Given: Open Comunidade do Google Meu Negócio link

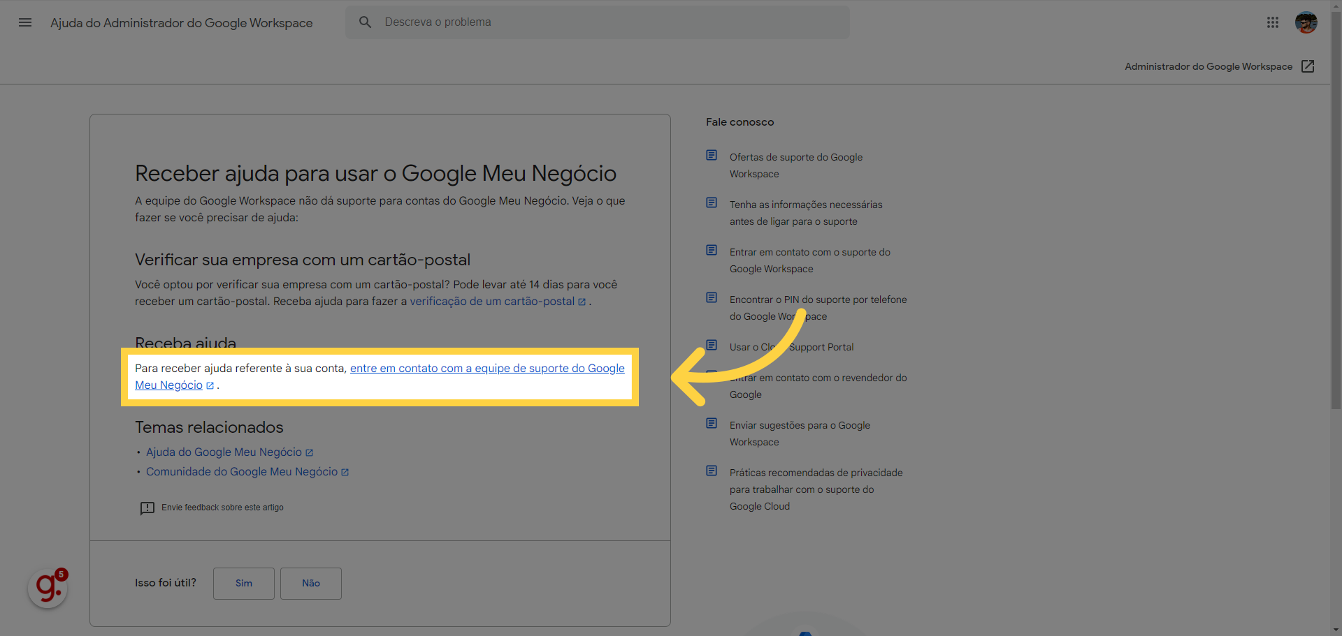Looking at the screenshot, I should point(247,472).
